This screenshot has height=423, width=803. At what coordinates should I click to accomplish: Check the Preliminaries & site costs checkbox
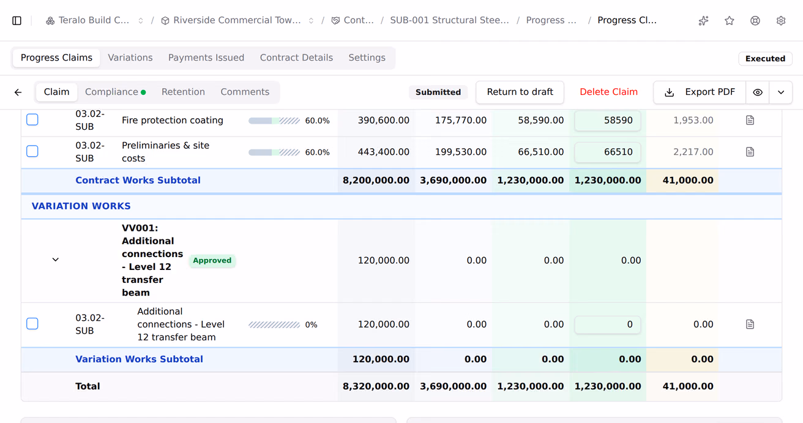tap(32, 151)
